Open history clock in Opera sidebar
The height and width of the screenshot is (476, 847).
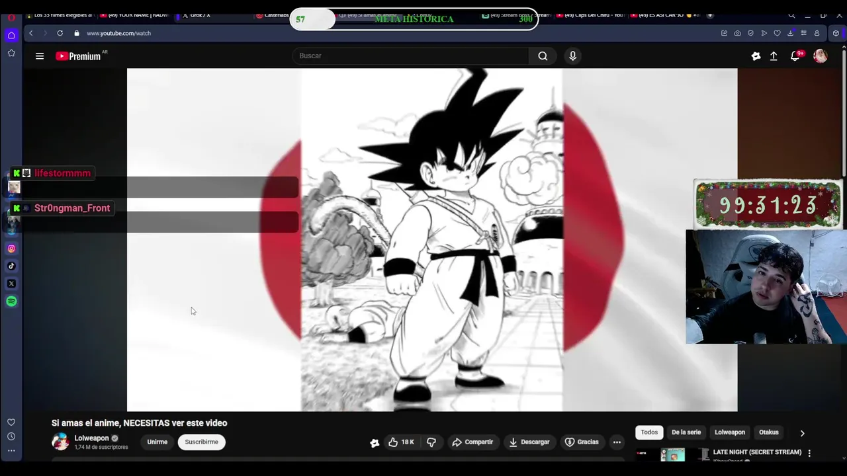click(11, 436)
